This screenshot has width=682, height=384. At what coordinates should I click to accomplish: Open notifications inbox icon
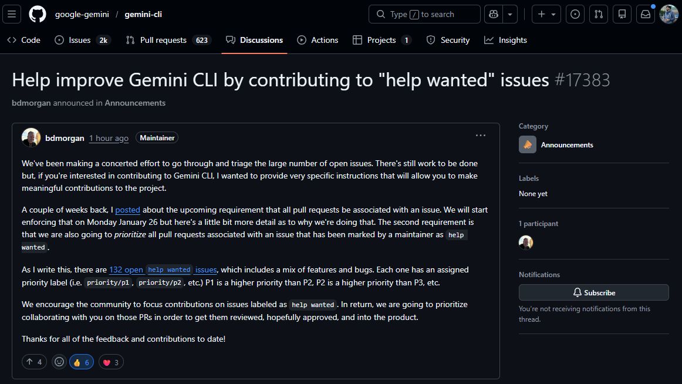(x=646, y=14)
